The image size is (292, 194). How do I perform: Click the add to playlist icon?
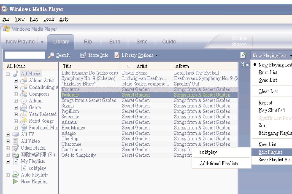[243, 55]
